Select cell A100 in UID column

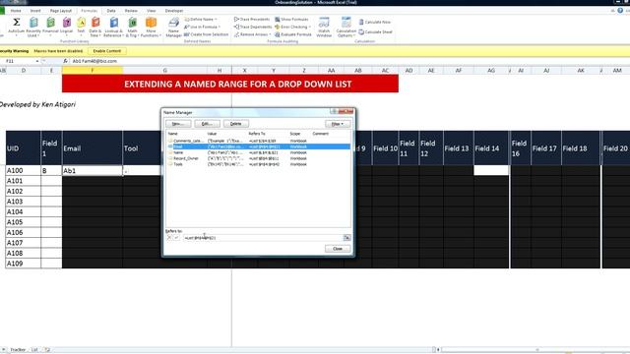(x=23, y=170)
